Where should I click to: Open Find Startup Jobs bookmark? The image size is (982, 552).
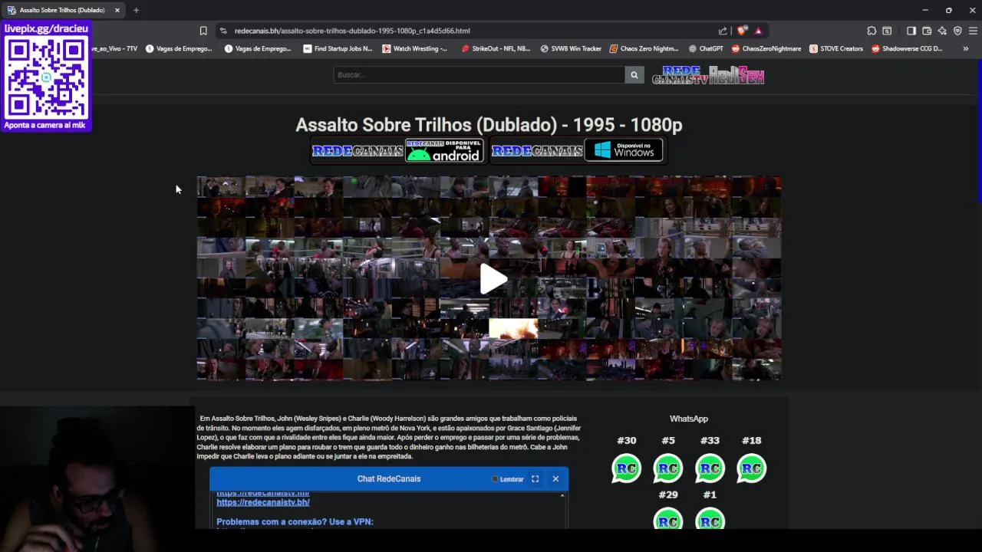(x=338, y=48)
